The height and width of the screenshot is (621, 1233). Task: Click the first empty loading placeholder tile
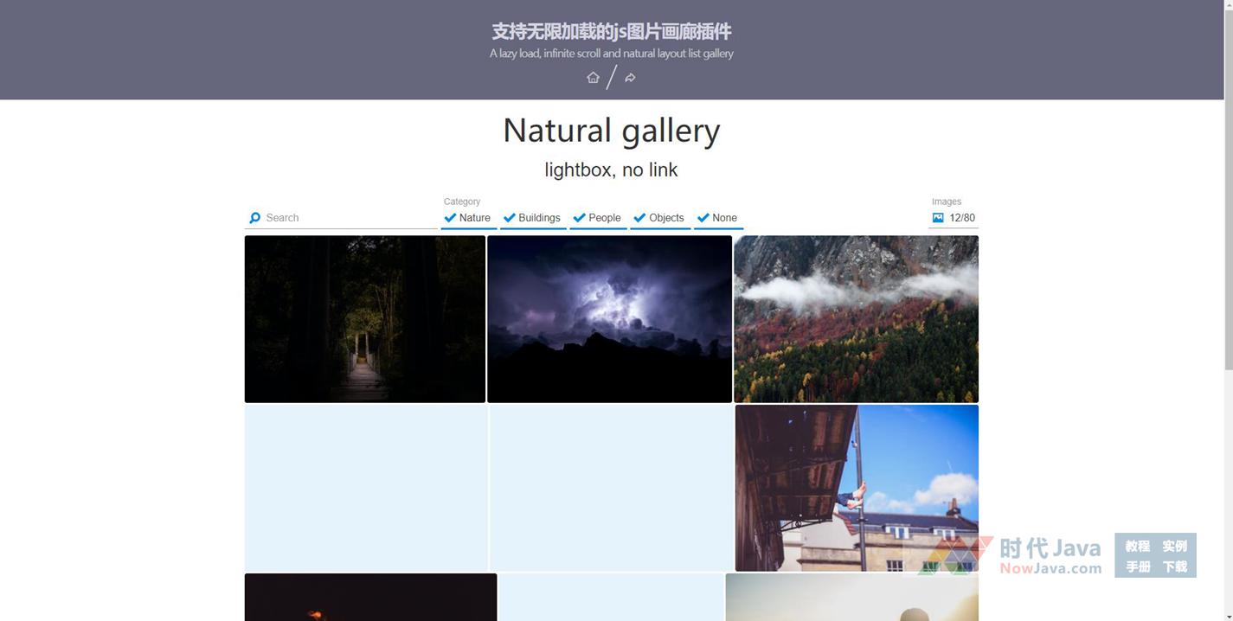pyautogui.click(x=365, y=488)
